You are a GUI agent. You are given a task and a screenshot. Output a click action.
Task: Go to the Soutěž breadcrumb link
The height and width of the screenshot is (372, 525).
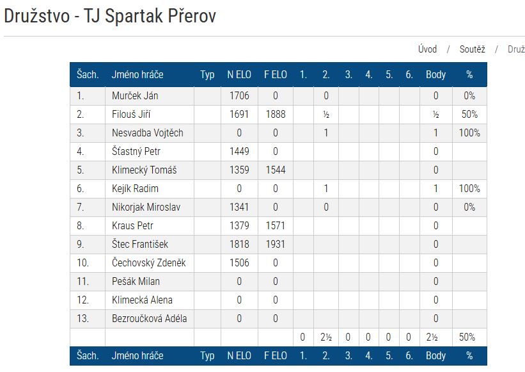tap(472, 49)
